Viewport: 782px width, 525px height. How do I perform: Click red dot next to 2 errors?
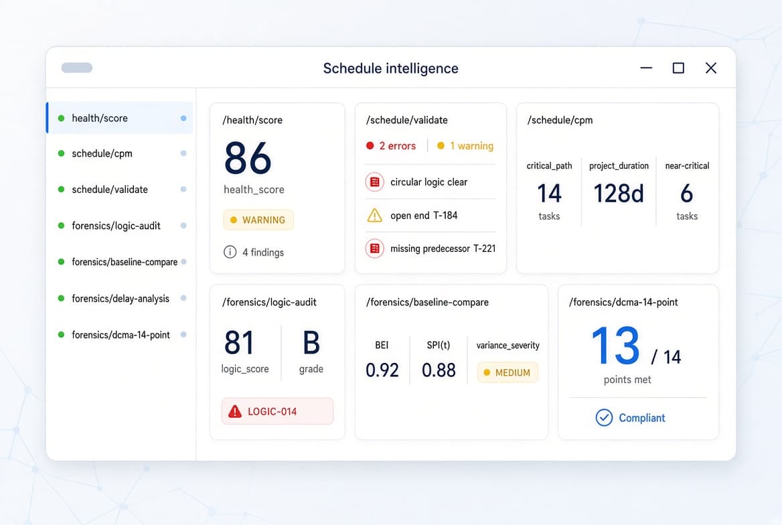point(370,146)
